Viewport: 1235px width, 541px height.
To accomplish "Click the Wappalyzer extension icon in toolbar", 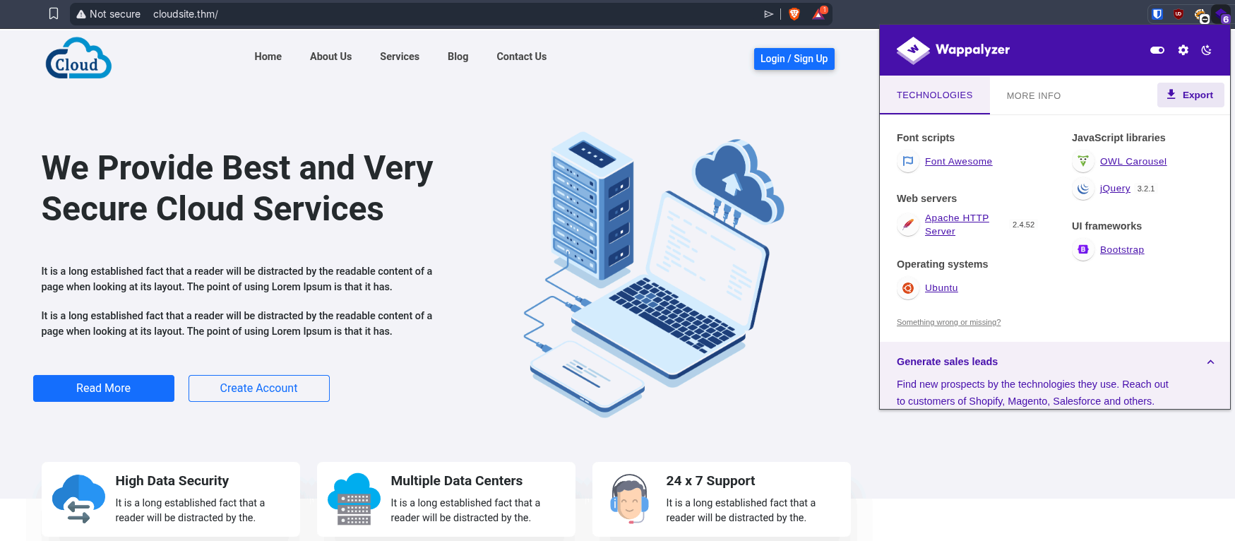I will [1220, 15].
